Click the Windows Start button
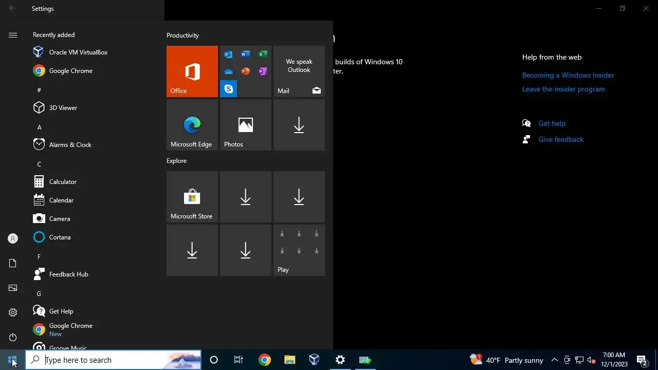Screen dimensions: 658x370 click(x=12, y=360)
